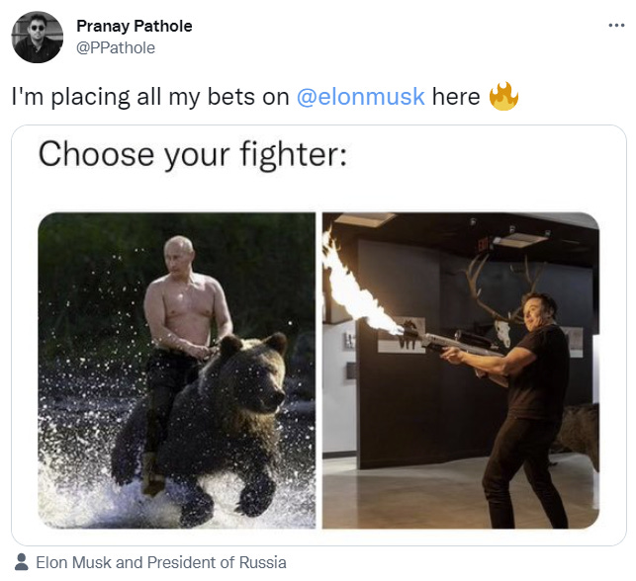Image resolution: width=636 pixels, height=581 pixels.
Task: Click the flame burst in the right photo
Action: (357, 288)
